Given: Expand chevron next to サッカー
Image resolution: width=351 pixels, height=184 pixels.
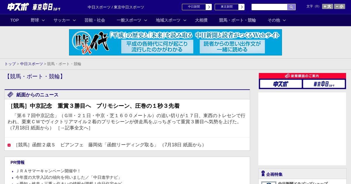Looking at the screenshot, I should [74, 20].
